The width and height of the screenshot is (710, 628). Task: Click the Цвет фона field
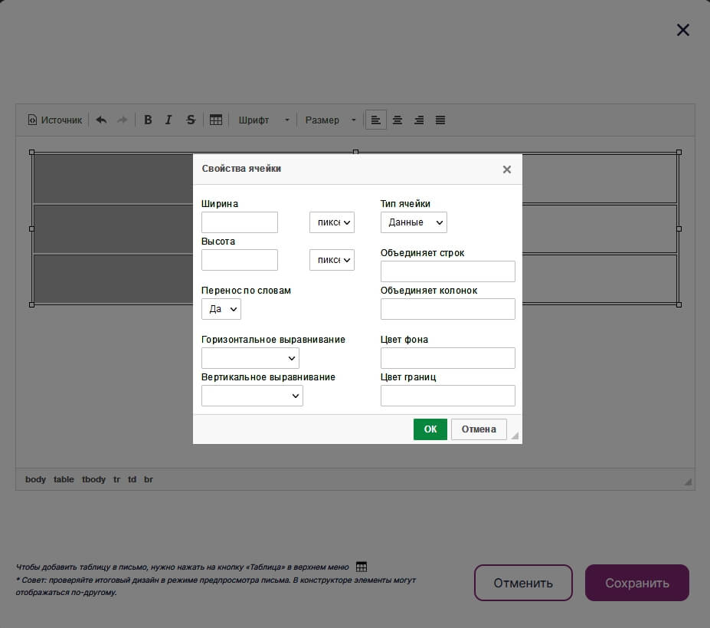[448, 358]
